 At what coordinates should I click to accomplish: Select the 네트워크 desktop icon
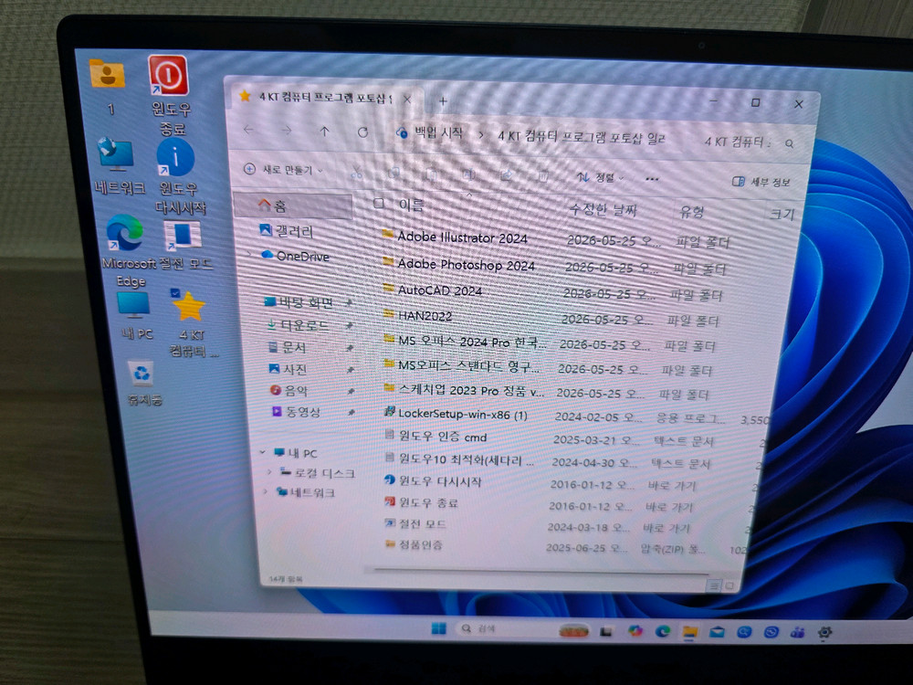pos(119,167)
